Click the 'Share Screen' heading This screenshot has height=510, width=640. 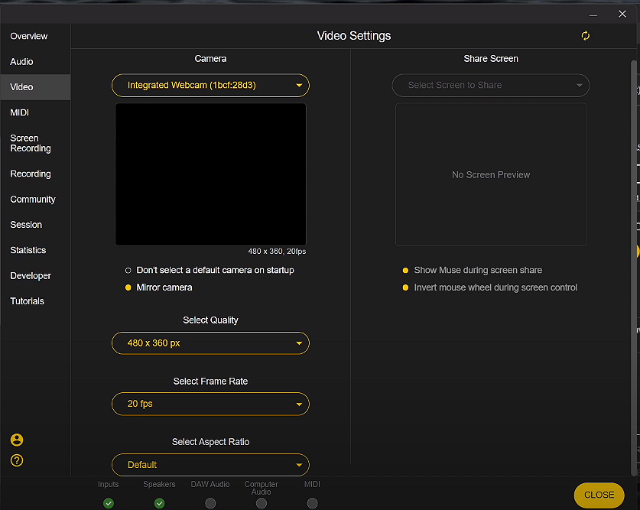(491, 59)
